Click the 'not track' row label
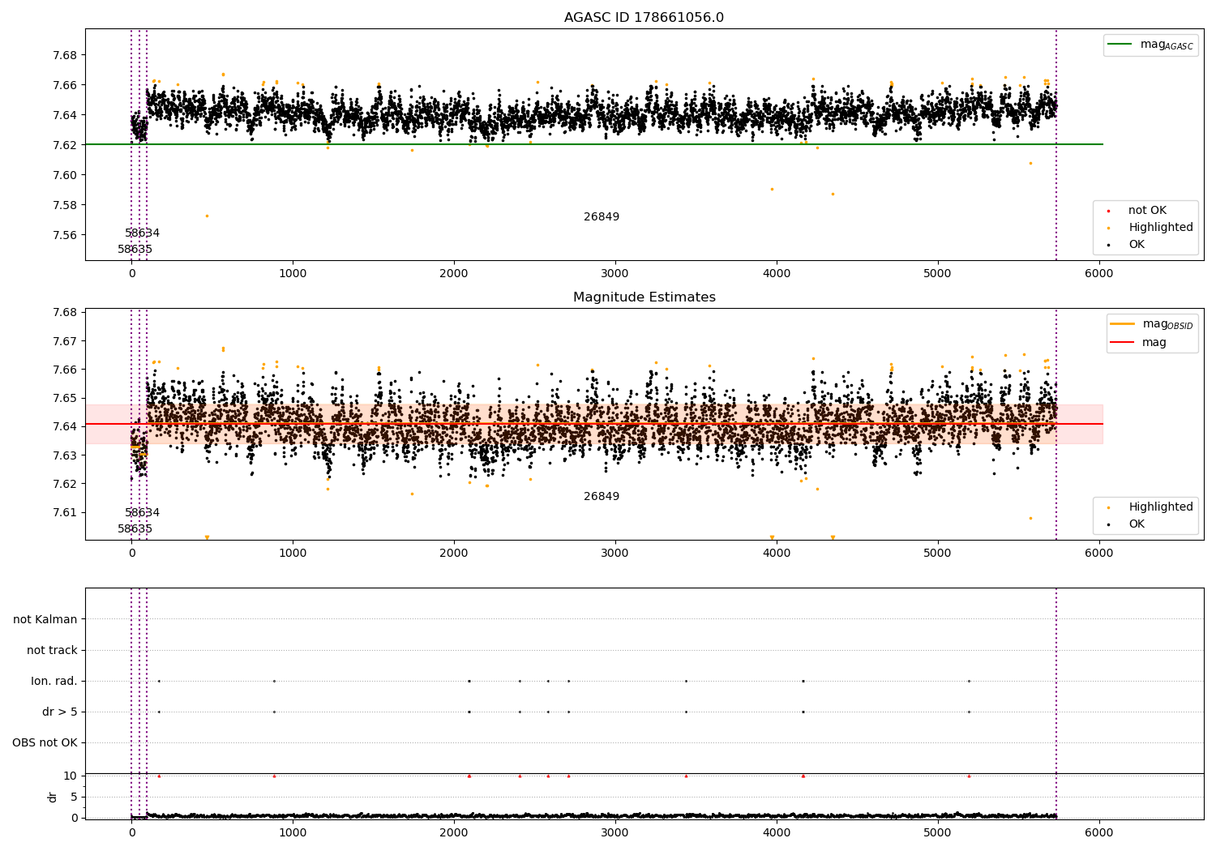Viewport: 1216px width, 851px height. tap(52, 651)
